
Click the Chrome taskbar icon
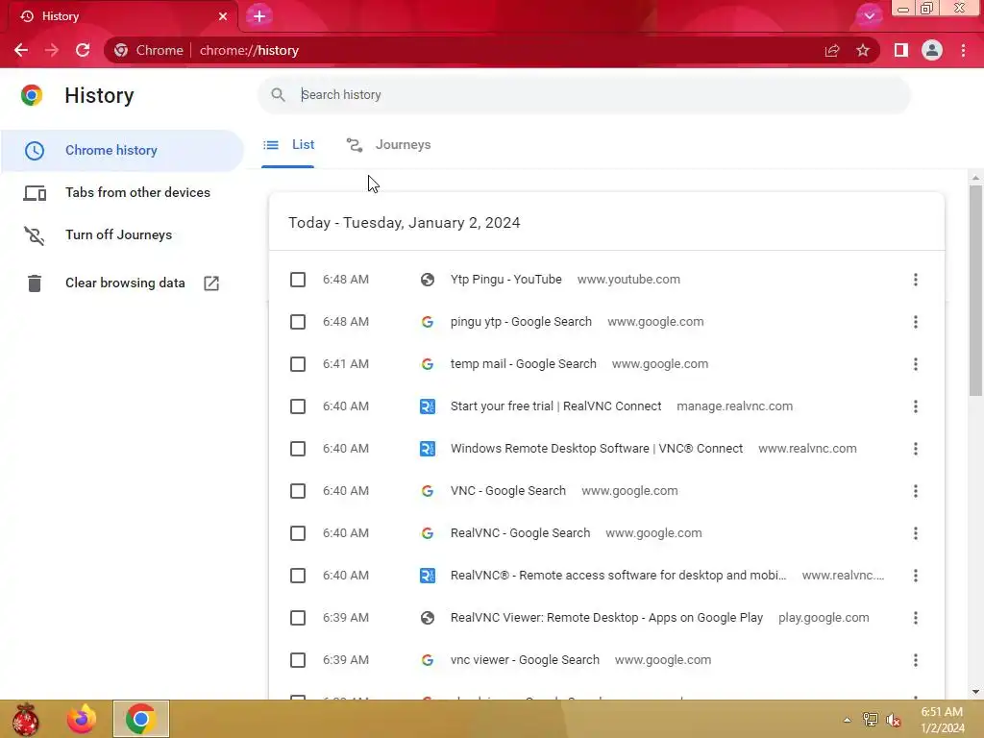[140, 719]
